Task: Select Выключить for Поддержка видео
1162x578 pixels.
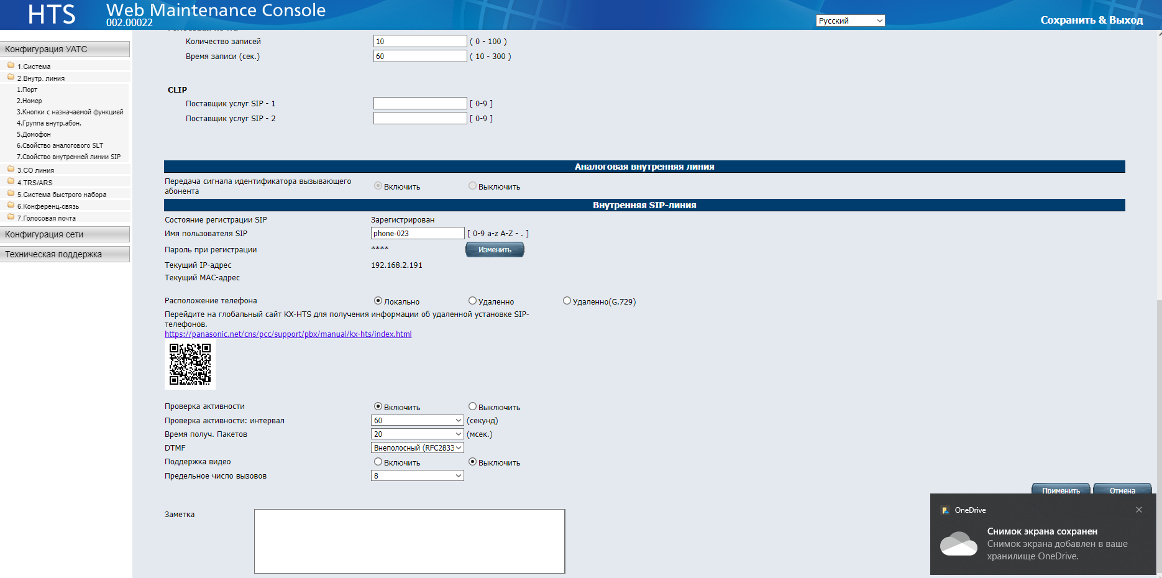Action: coord(472,462)
